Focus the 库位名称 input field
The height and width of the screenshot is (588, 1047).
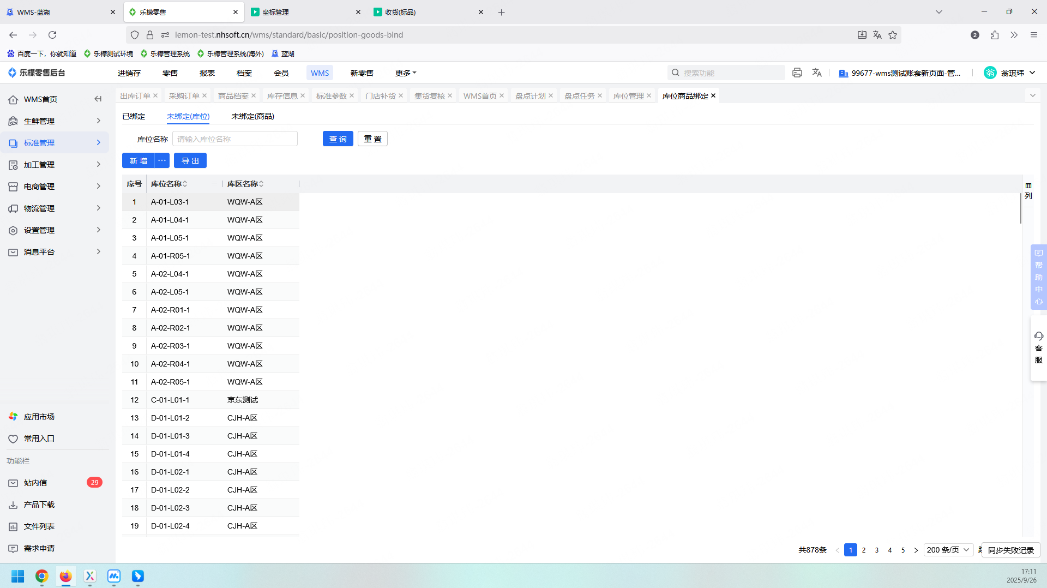[235, 139]
